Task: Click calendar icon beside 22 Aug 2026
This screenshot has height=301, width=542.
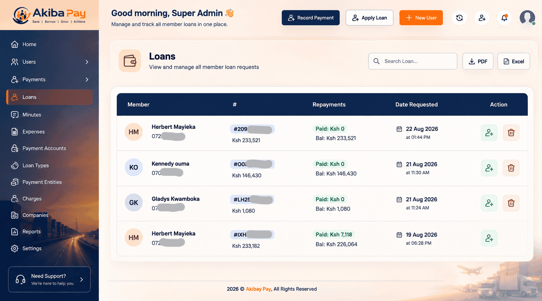Action: coord(399,129)
